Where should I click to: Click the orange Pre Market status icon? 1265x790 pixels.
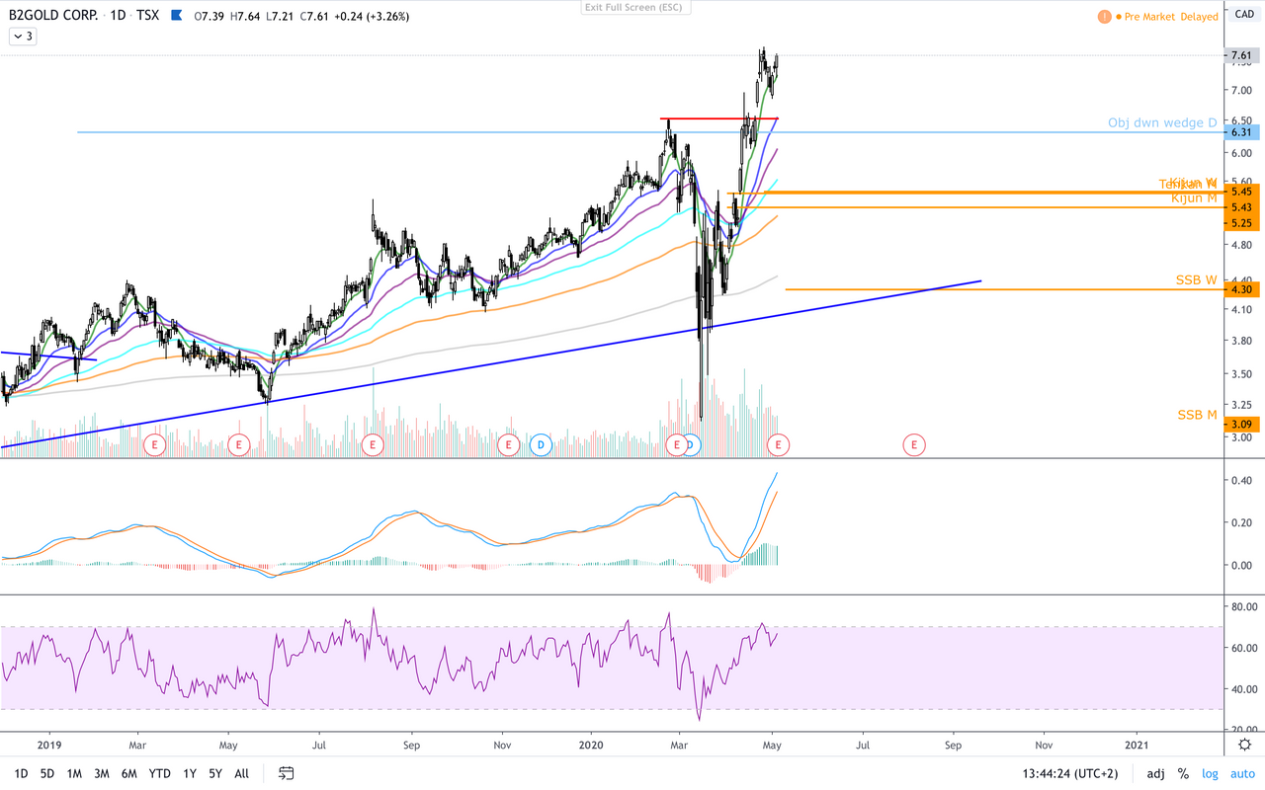click(1107, 17)
